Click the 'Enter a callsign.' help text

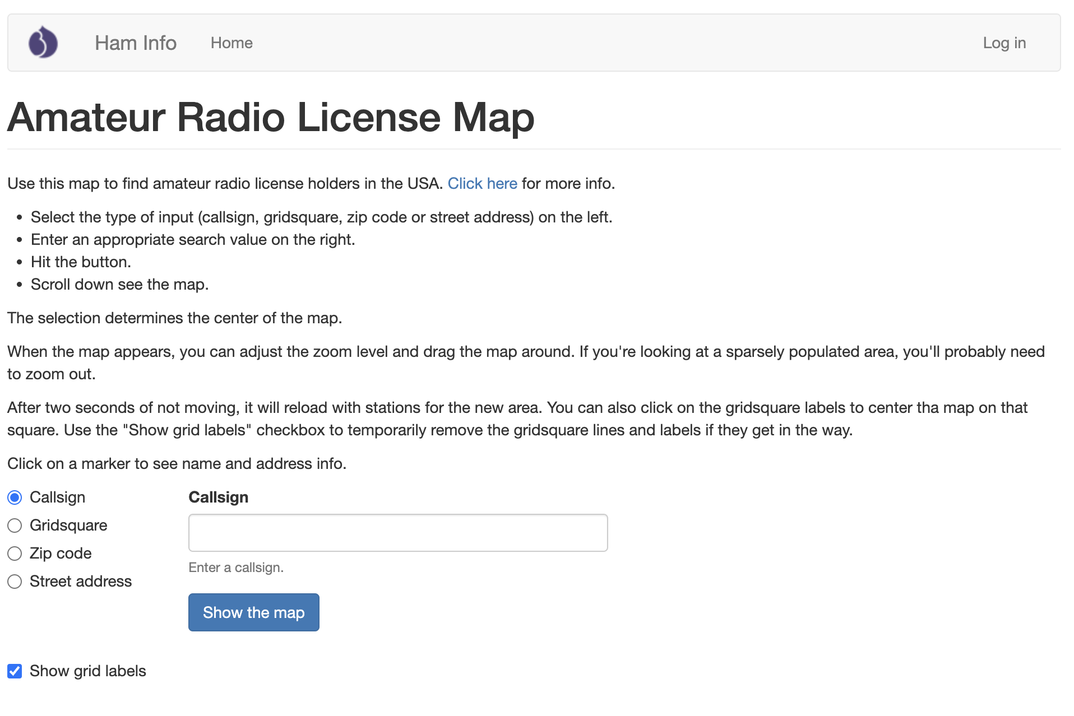[x=236, y=568]
